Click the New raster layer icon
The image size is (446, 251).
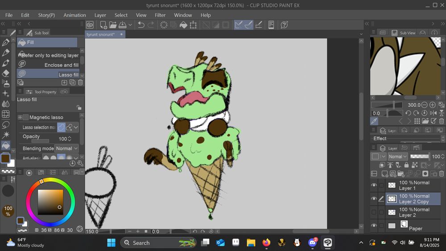(385, 174)
